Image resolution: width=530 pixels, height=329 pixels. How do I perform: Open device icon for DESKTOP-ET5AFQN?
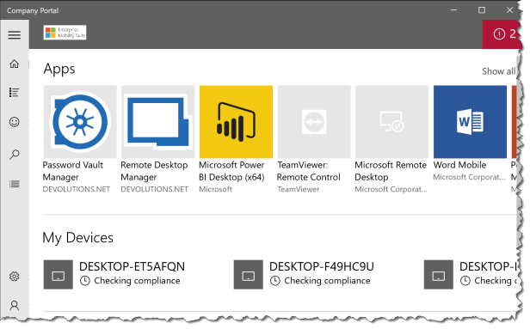click(59, 274)
